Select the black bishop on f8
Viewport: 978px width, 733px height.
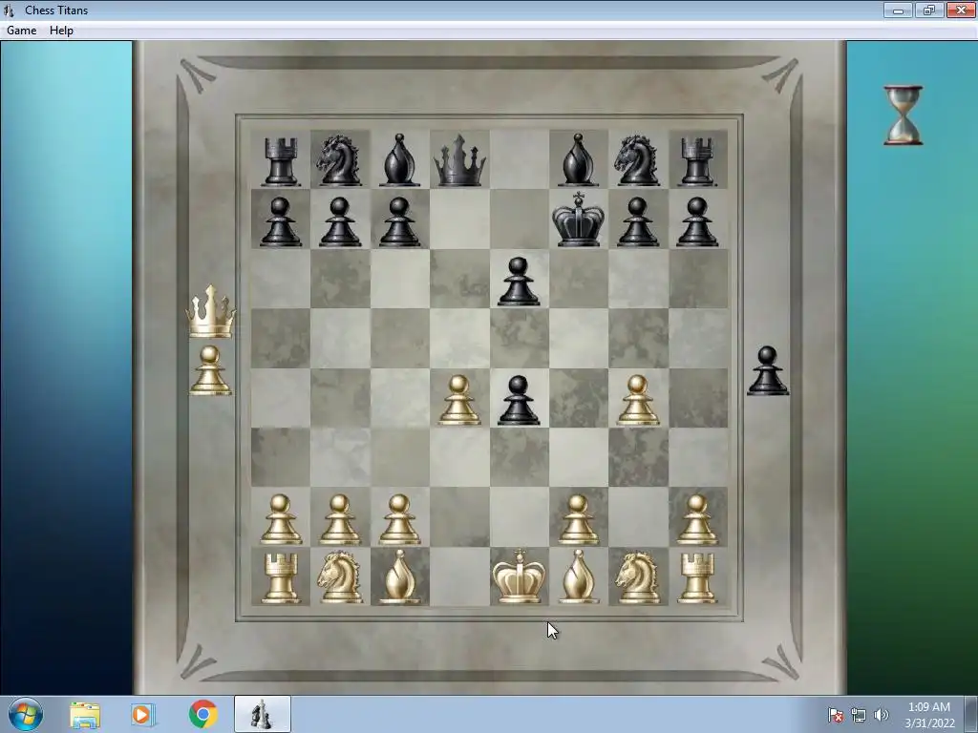click(x=578, y=160)
